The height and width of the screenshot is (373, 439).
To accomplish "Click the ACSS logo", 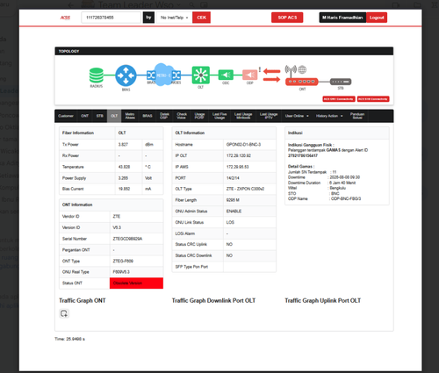I will (x=65, y=18).
